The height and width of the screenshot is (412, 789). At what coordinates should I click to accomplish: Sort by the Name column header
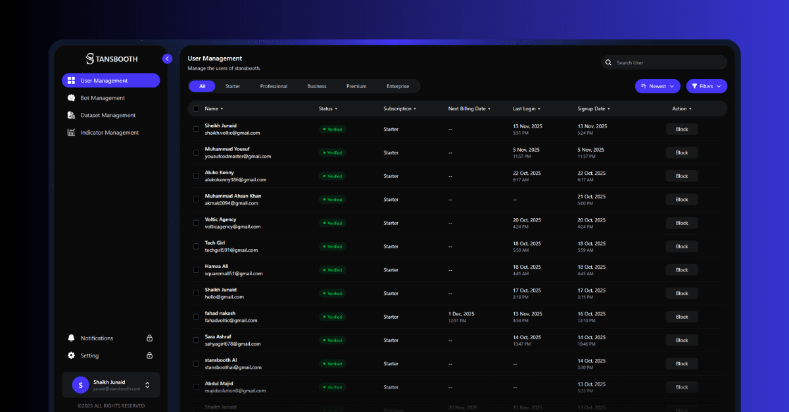tap(214, 108)
